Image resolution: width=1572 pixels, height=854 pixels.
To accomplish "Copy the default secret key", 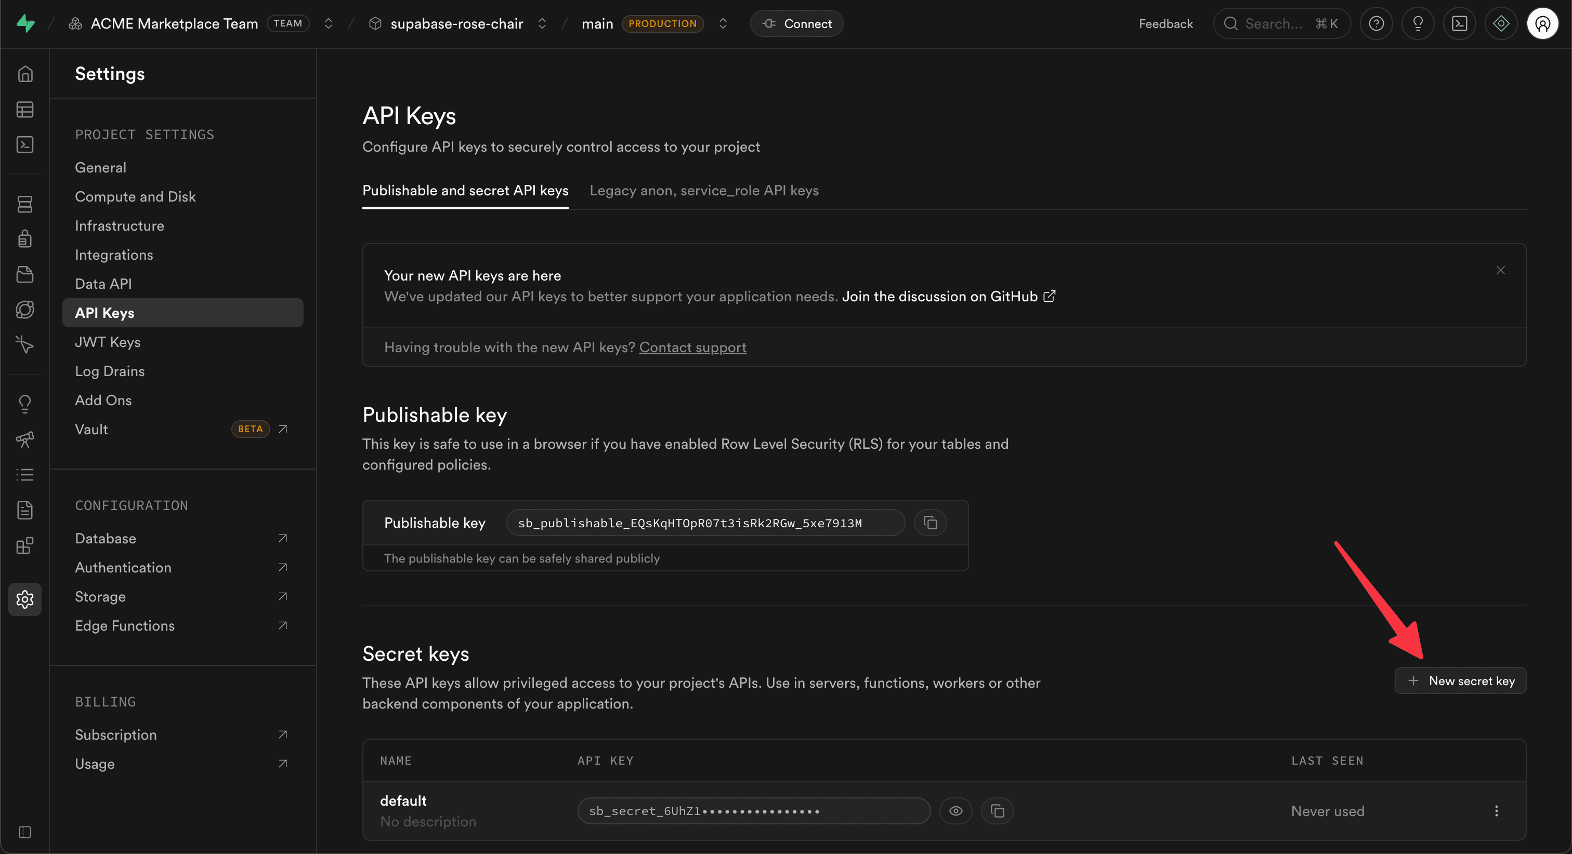I will [x=997, y=811].
